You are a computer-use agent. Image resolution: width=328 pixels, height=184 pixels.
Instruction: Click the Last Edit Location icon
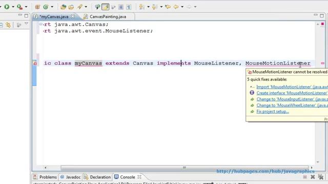(x=168, y=7)
